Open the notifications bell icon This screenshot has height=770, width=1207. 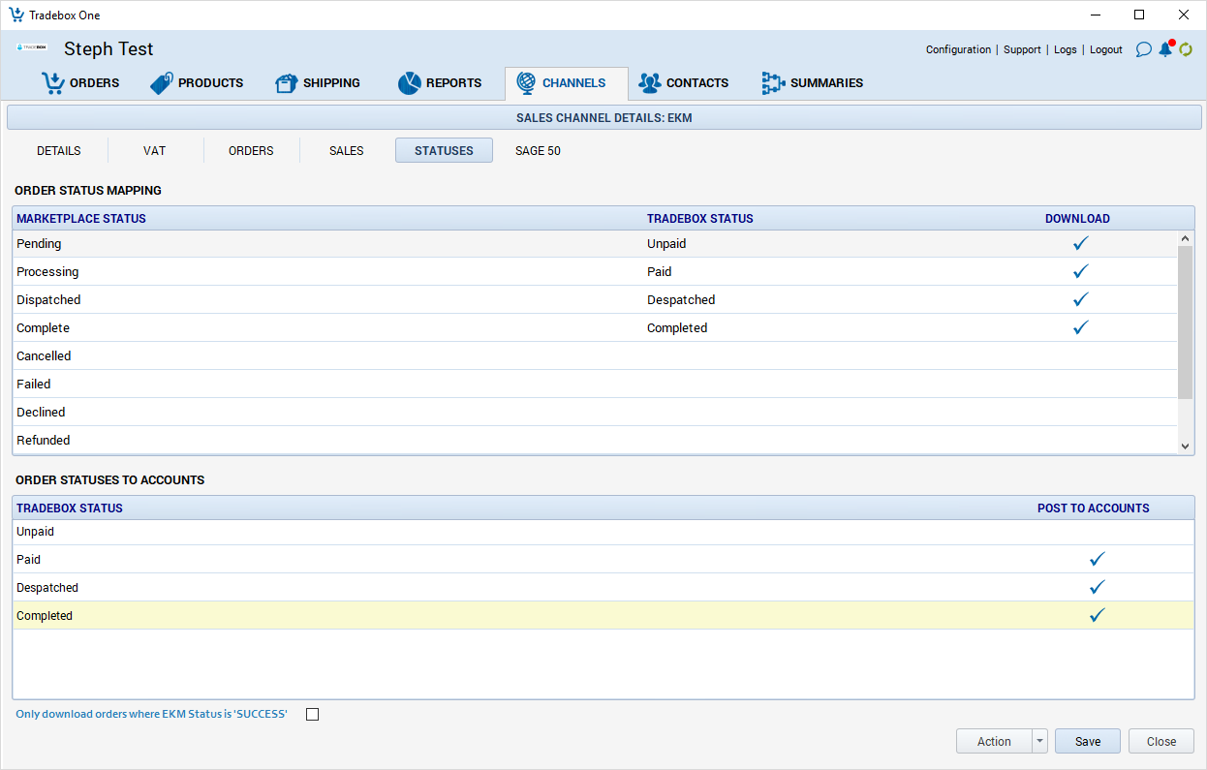(1165, 49)
